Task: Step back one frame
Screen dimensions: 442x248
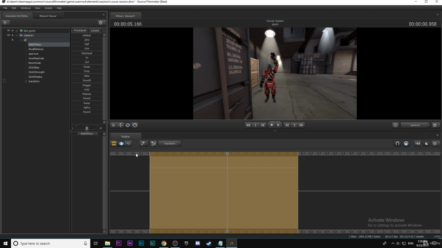Action: click(262, 125)
